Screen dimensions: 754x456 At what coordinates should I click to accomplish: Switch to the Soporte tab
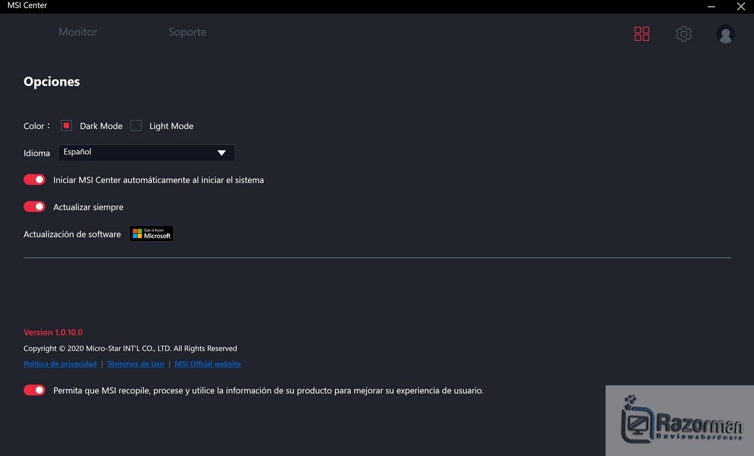click(187, 32)
